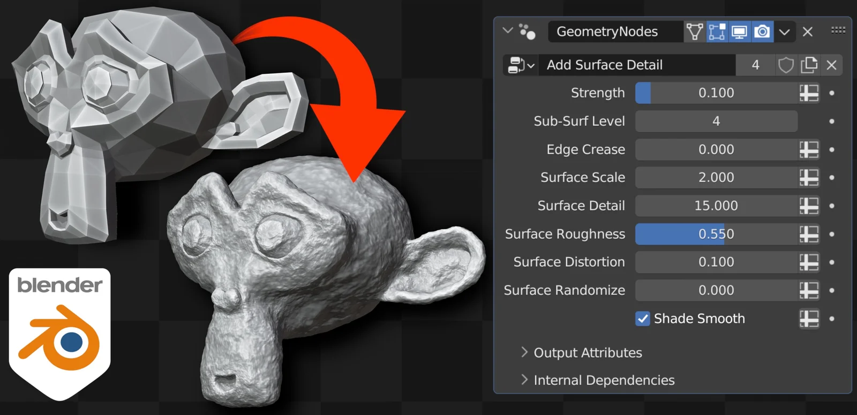The width and height of the screenshot is (857, 415).
Task: Toggle attribute input for Surface Detail
Action: [x=809, y=206]
